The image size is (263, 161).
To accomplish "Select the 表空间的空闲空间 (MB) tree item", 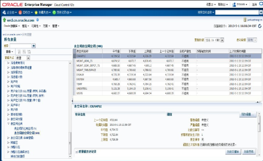I will point(27,133).
